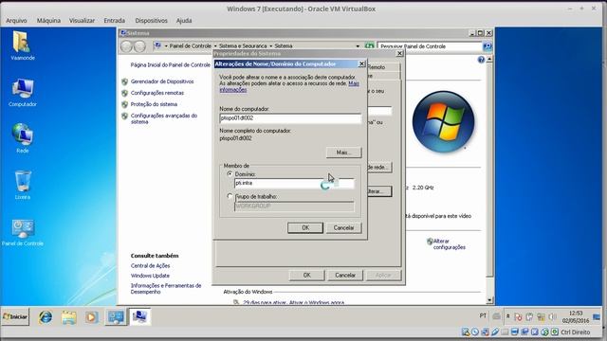Open the Máquina menu
This screenshot has width=607, height=341.
48,21
